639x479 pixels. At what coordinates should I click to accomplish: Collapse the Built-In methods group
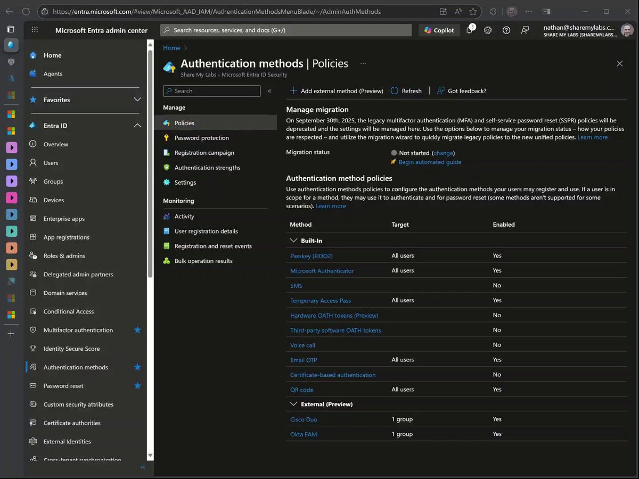point(293,241)
